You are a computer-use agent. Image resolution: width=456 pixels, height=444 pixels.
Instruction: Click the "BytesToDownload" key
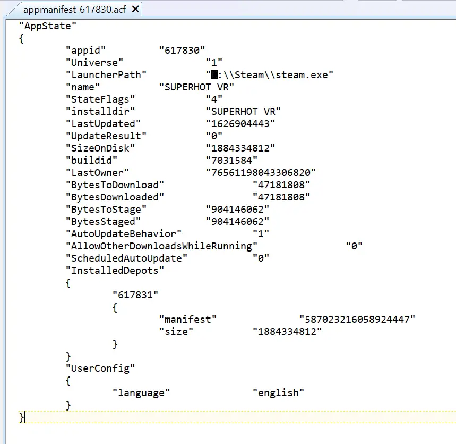115,185
